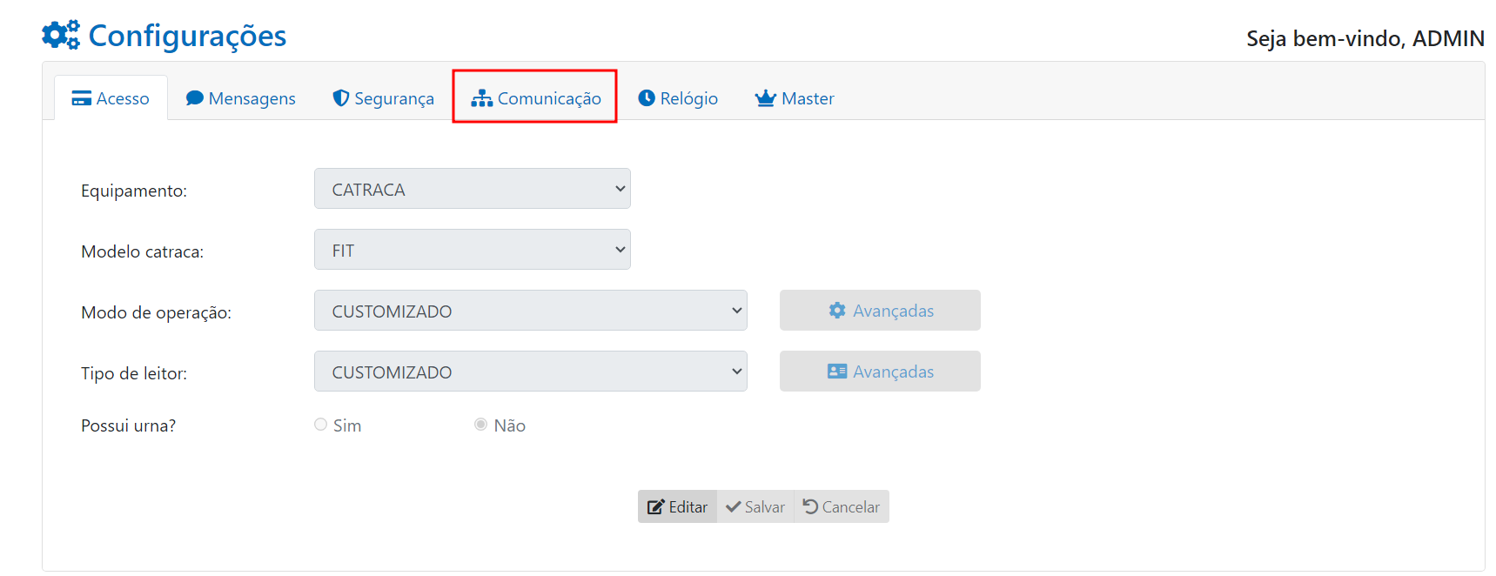
Task: Click the crown icon for Master
Action: pyautogui.click(x=766, y=98)
